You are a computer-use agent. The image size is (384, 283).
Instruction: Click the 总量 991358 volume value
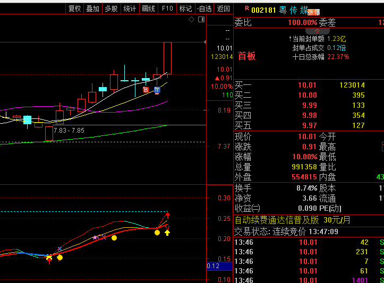coord(304,167)
